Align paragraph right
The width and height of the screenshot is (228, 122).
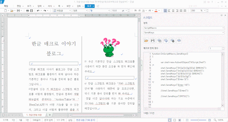177,11
